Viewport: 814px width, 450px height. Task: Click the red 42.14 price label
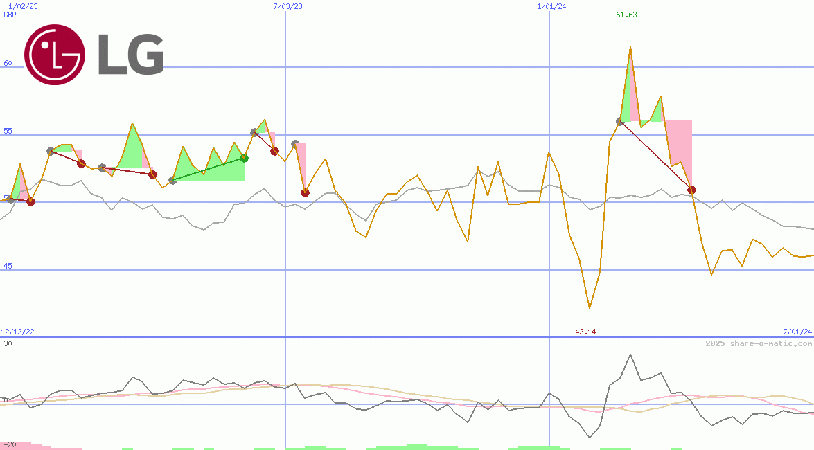point(585,332)
